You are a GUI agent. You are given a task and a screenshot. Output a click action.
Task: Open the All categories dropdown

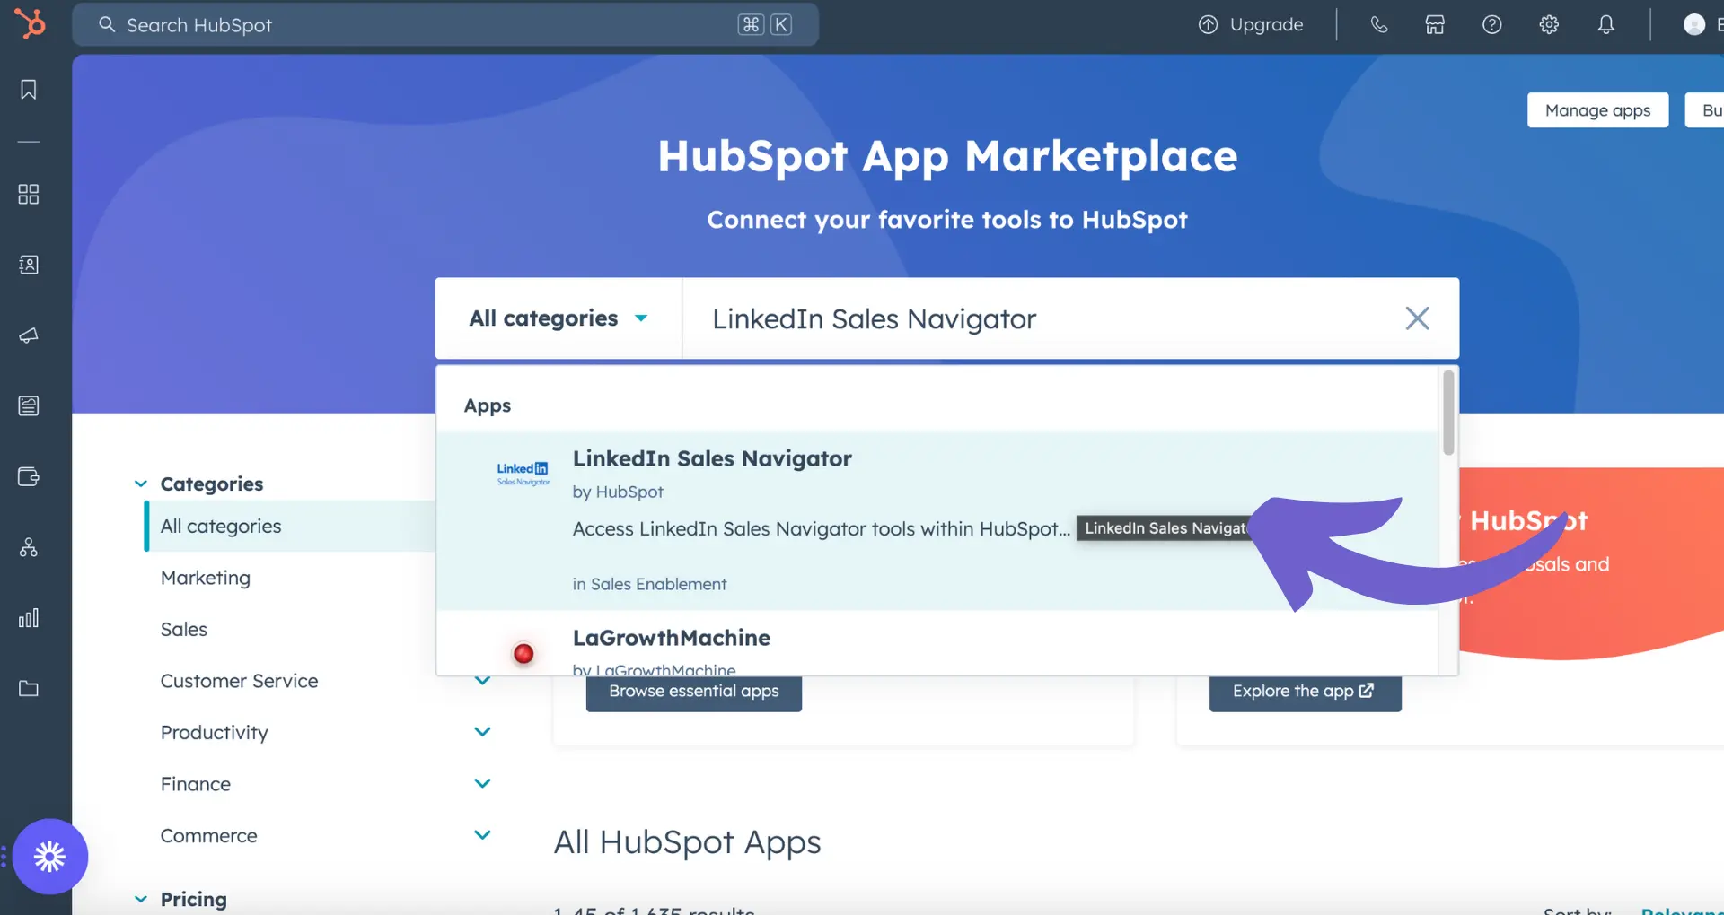559,318
